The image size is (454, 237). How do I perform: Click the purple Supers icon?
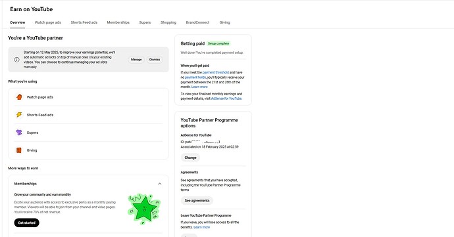[x=19, y=133]
